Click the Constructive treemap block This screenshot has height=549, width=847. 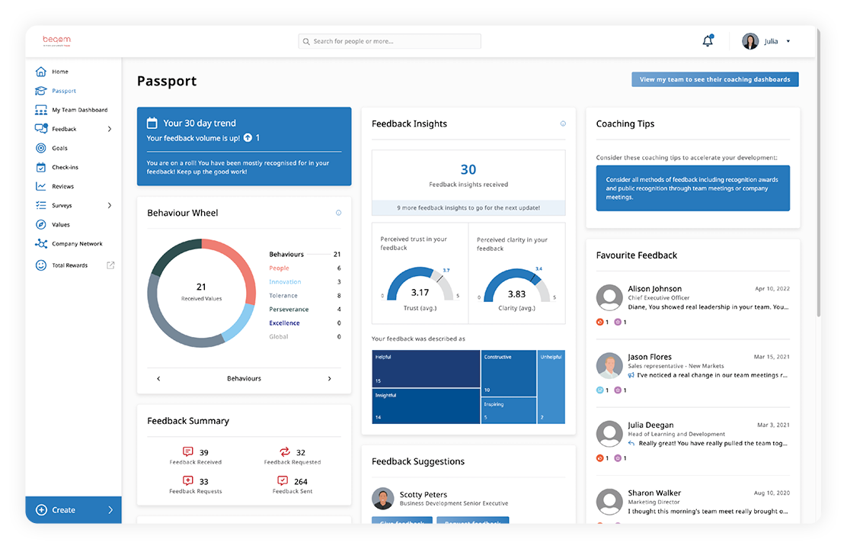509,373
